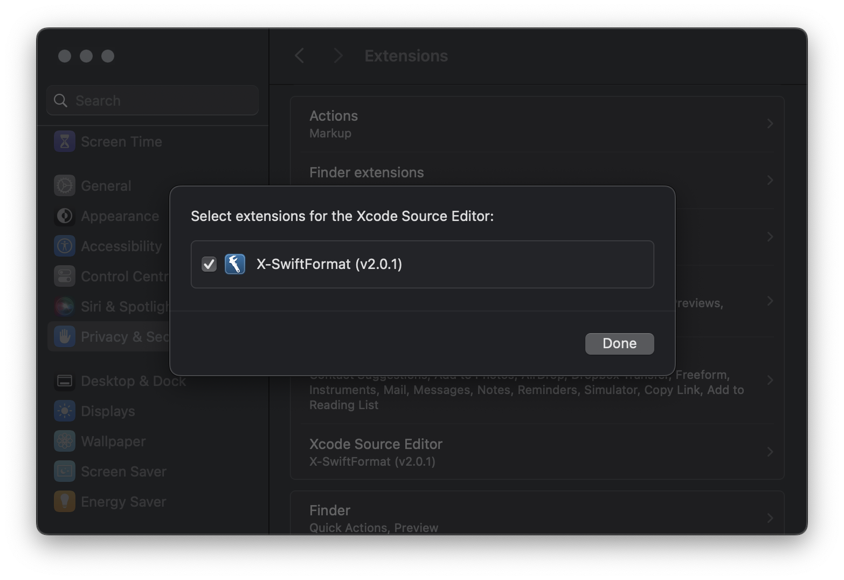Image resolution: width=844 pixels, height=580 pixels.
Task: Click the magnifying glass search icon
Action: pos(60,101)
